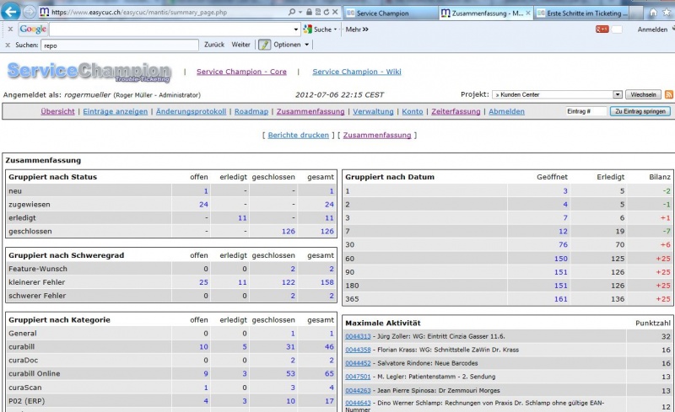Click the highlight pencil icon in find bar

coord(264,45)
